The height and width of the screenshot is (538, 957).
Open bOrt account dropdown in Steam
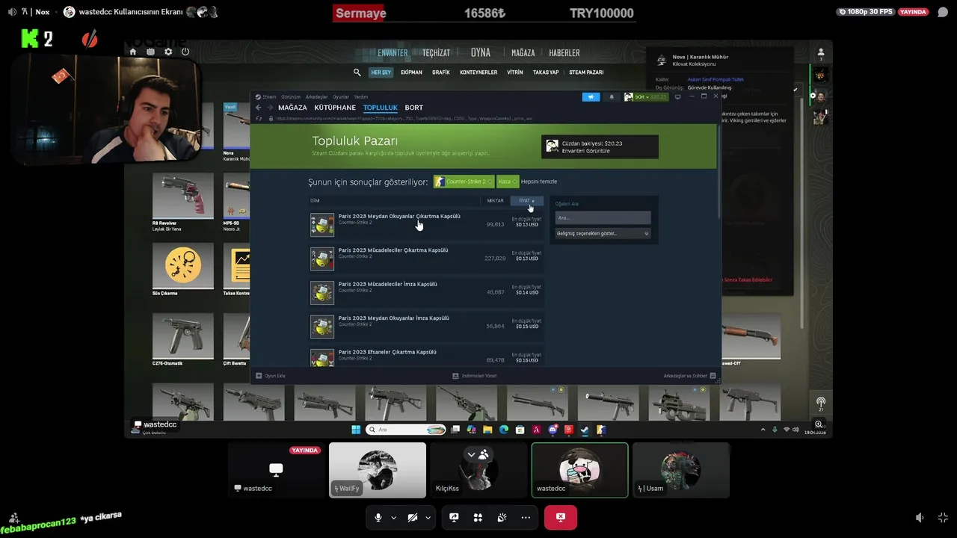pos(646,96)
